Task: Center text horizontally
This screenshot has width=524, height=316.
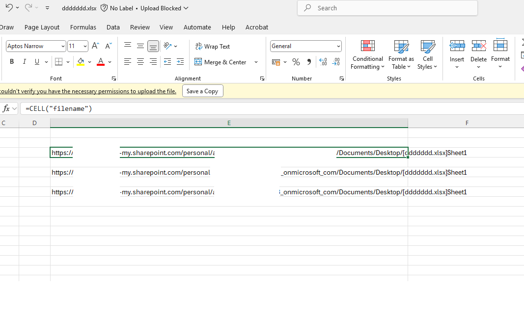Action: [x=140, y=61]
